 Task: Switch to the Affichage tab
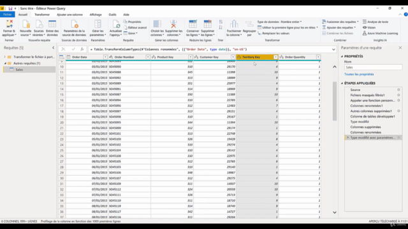(x=96, y=15)
